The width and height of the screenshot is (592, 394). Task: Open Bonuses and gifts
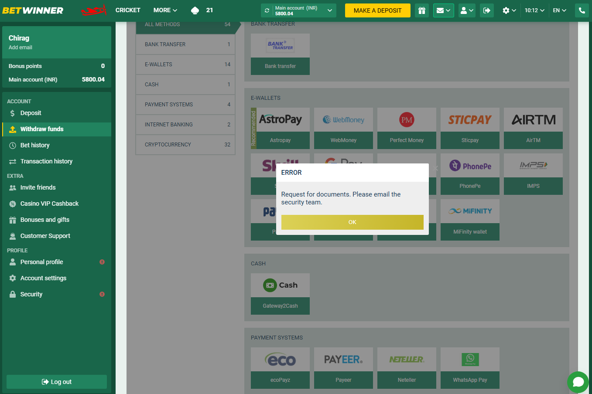(57, 220)
